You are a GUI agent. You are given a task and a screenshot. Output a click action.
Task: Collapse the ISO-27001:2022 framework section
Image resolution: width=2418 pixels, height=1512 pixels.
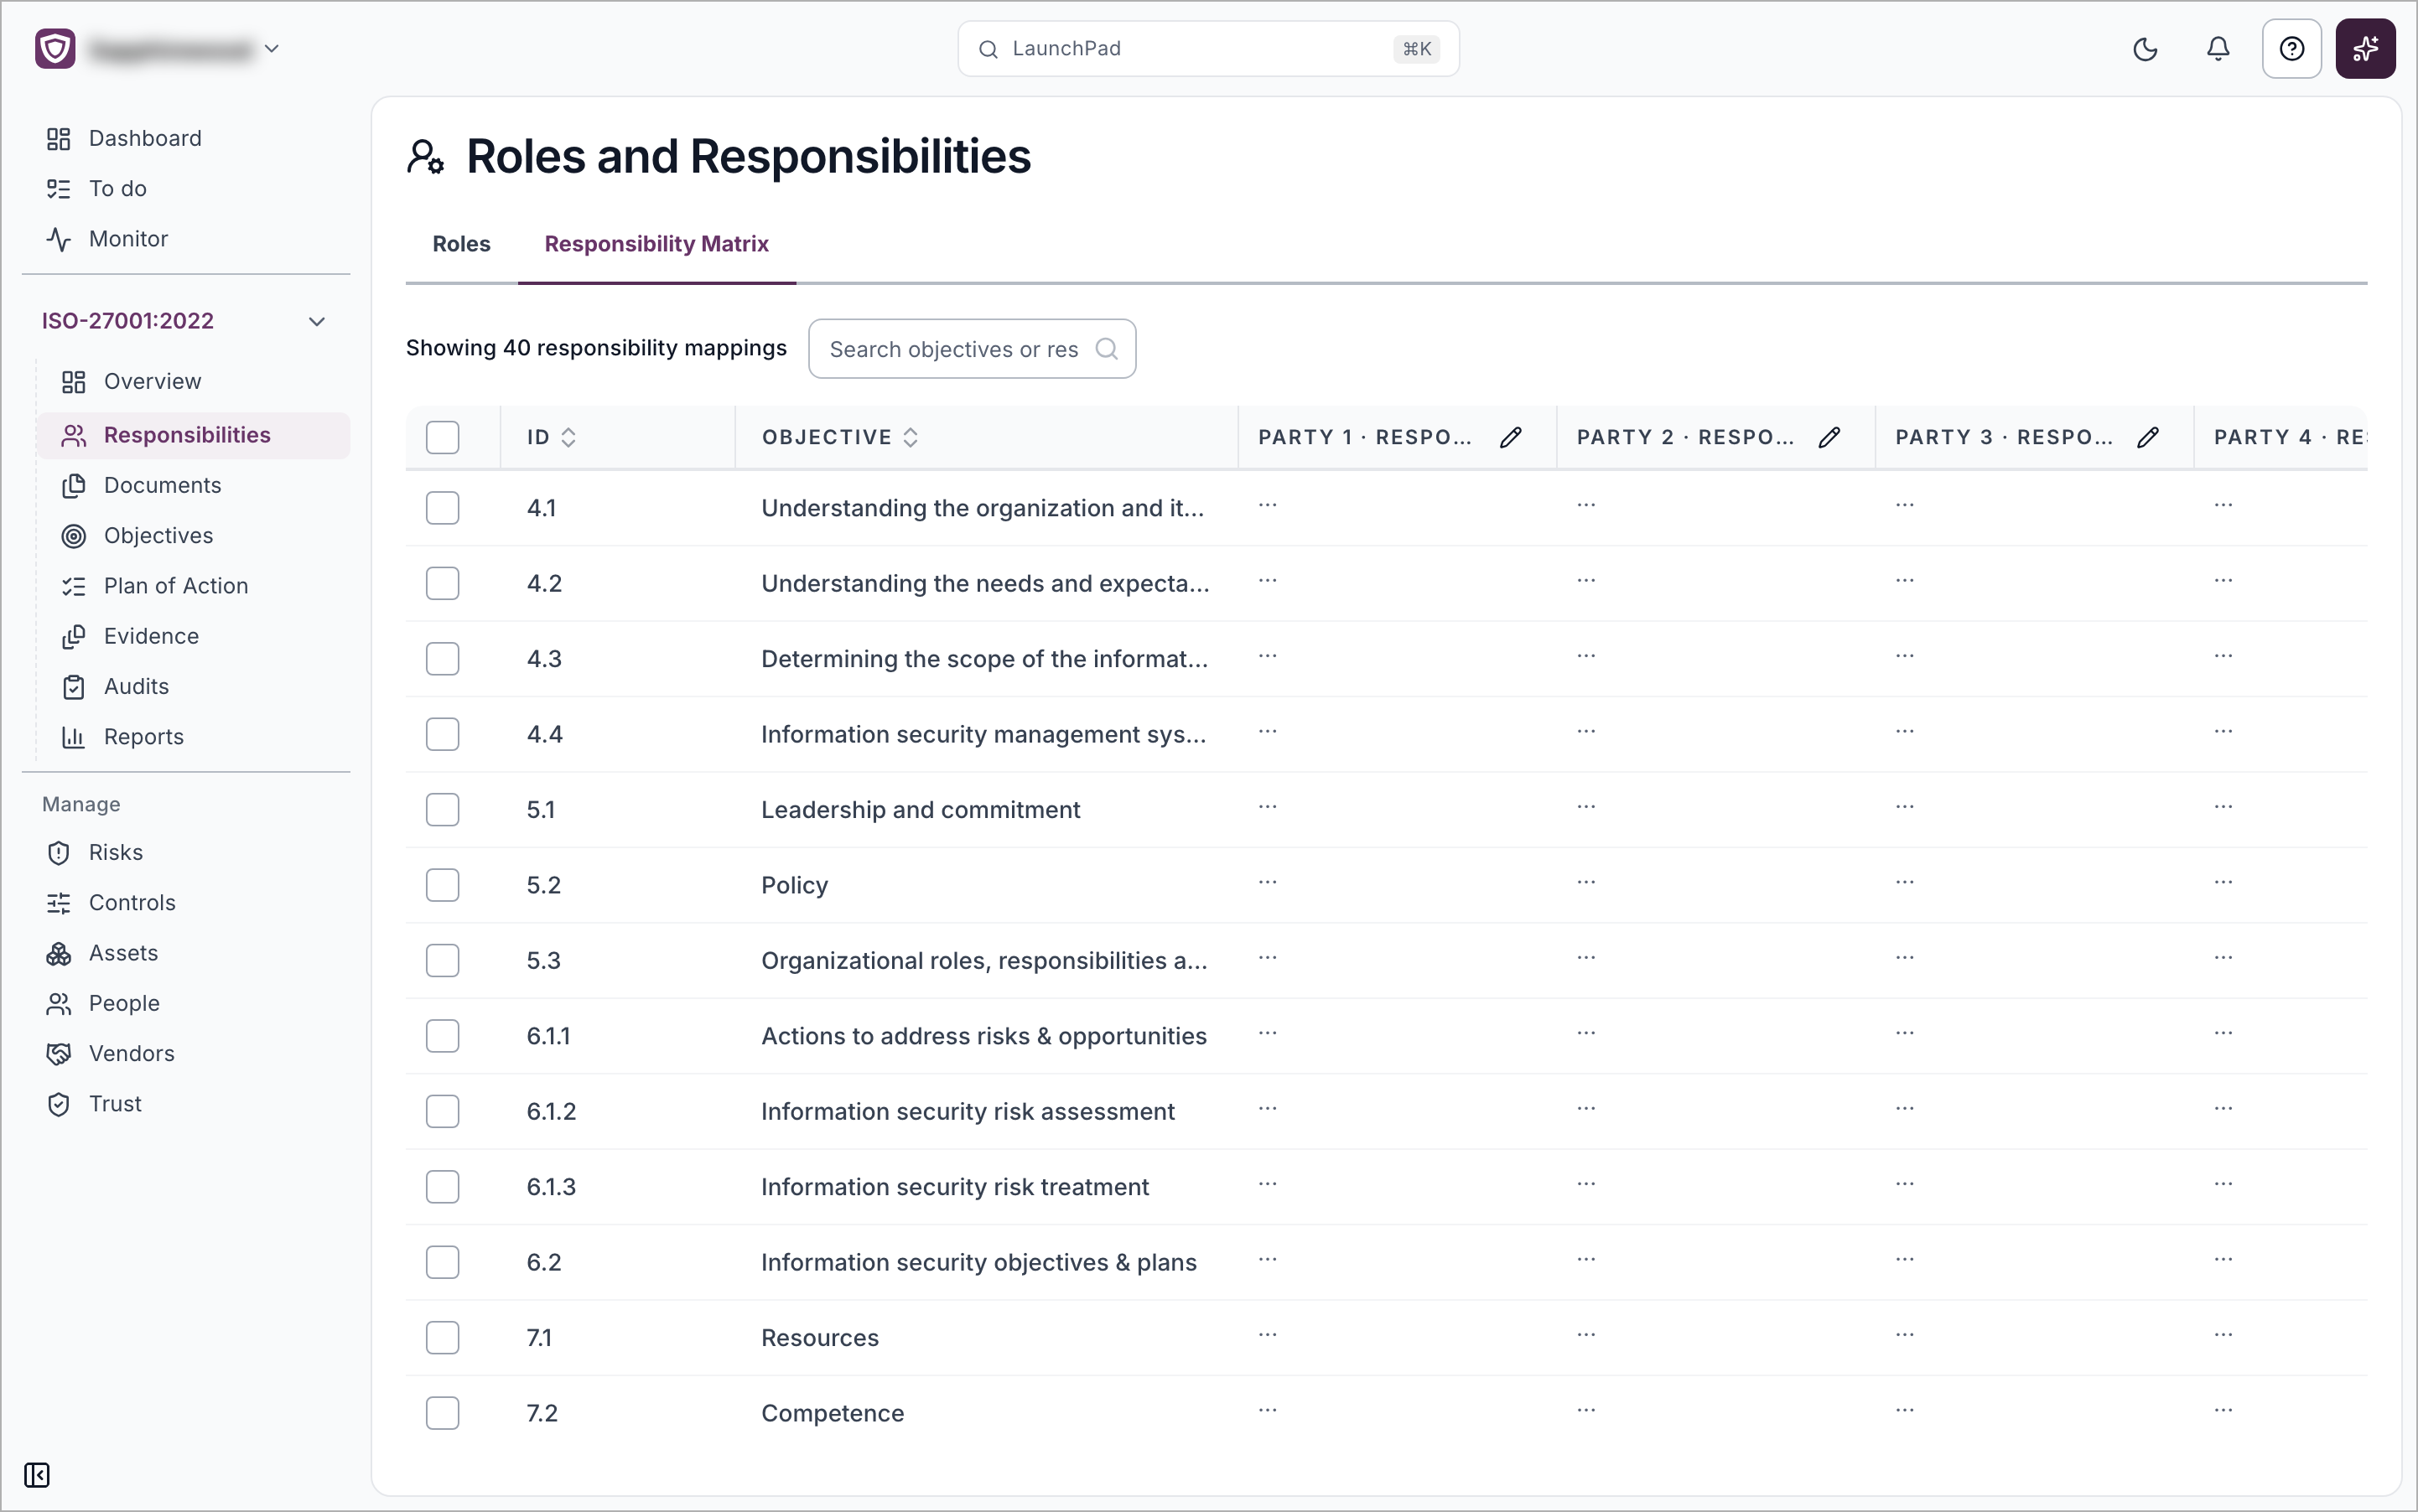(x=316, y=321)
